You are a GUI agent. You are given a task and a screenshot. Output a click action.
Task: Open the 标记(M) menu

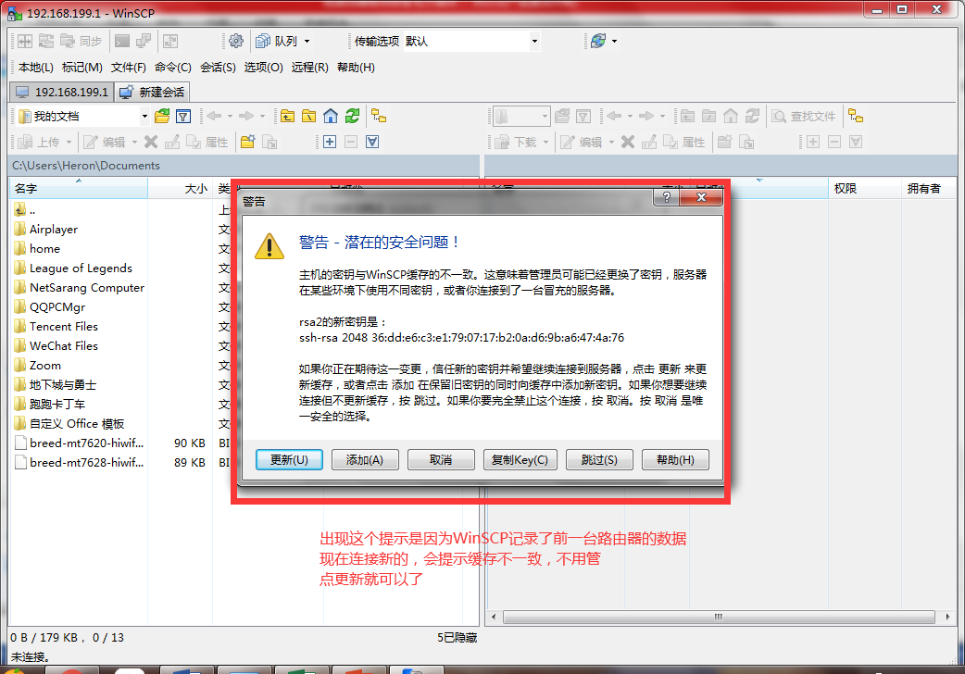tap(81, 67)
